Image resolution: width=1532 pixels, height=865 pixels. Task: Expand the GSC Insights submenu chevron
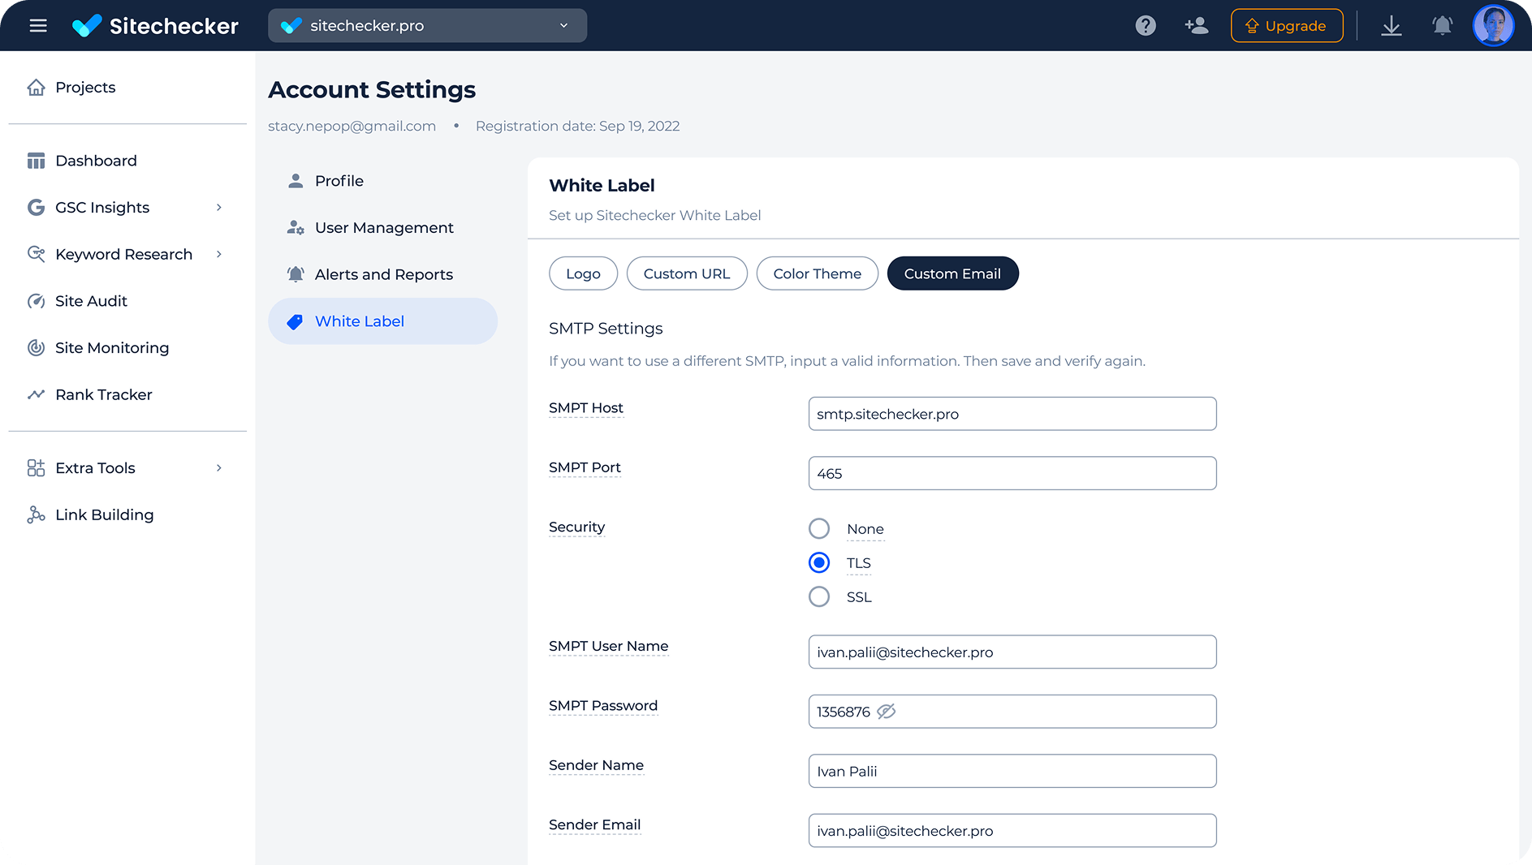[x=218, y=208]
